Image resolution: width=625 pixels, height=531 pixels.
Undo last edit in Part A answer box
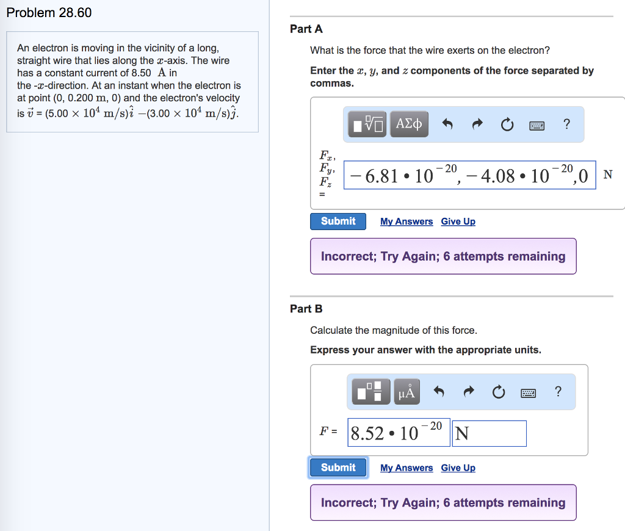point(446,124)
